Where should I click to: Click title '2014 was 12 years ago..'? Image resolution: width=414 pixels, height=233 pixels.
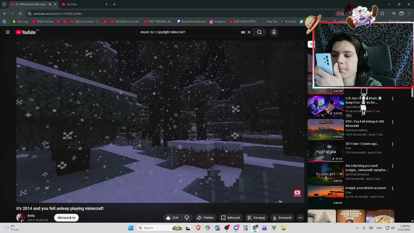tap(362, 144)
